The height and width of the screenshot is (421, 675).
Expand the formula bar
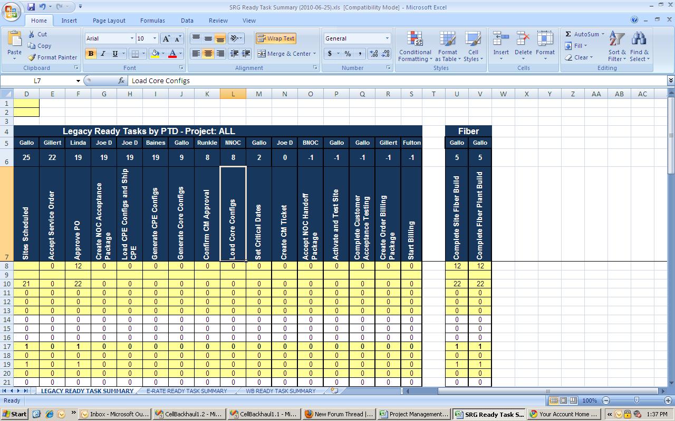pyautogui.click(x=671, y=81)
